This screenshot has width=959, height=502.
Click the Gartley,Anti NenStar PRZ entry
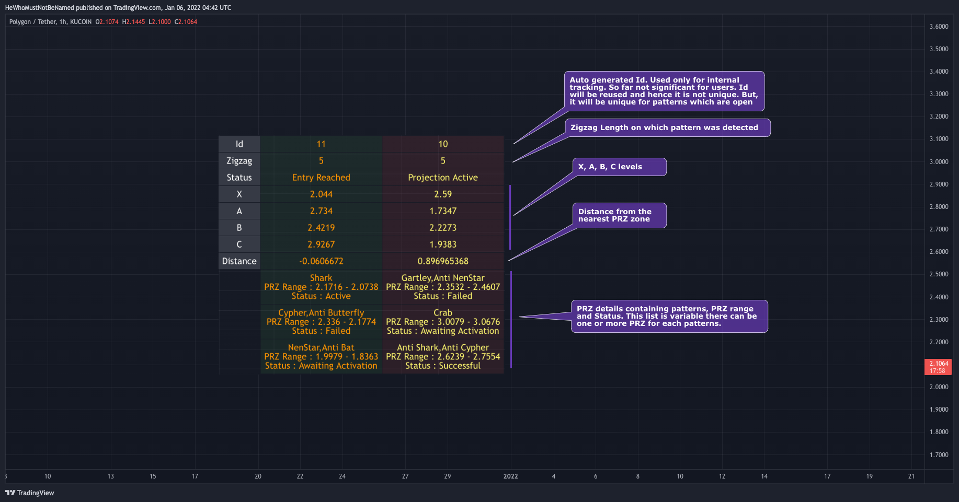pos(443,287)
